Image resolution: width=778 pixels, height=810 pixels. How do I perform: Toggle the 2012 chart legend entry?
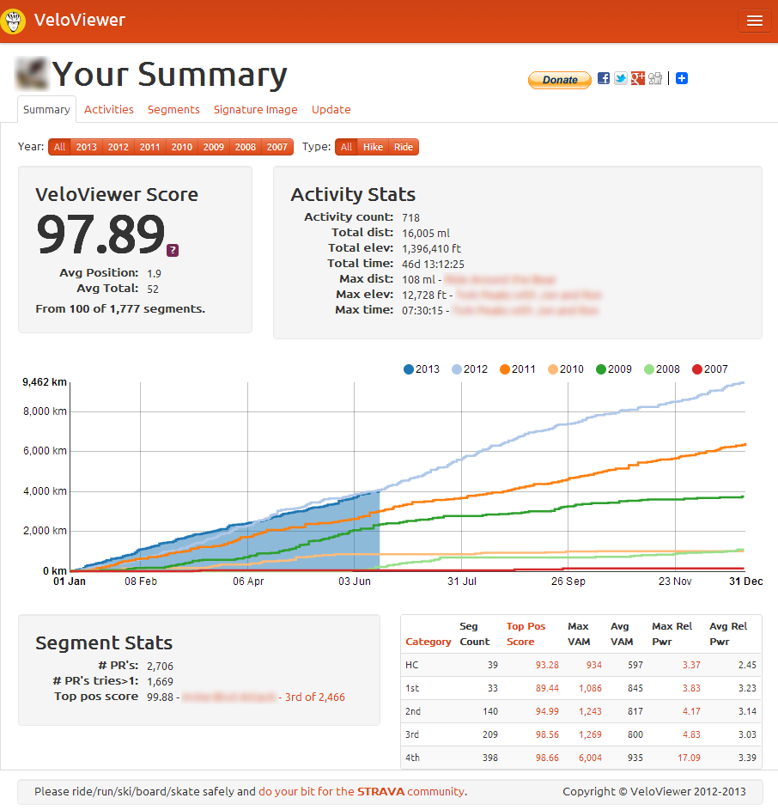tap(470, 369)
